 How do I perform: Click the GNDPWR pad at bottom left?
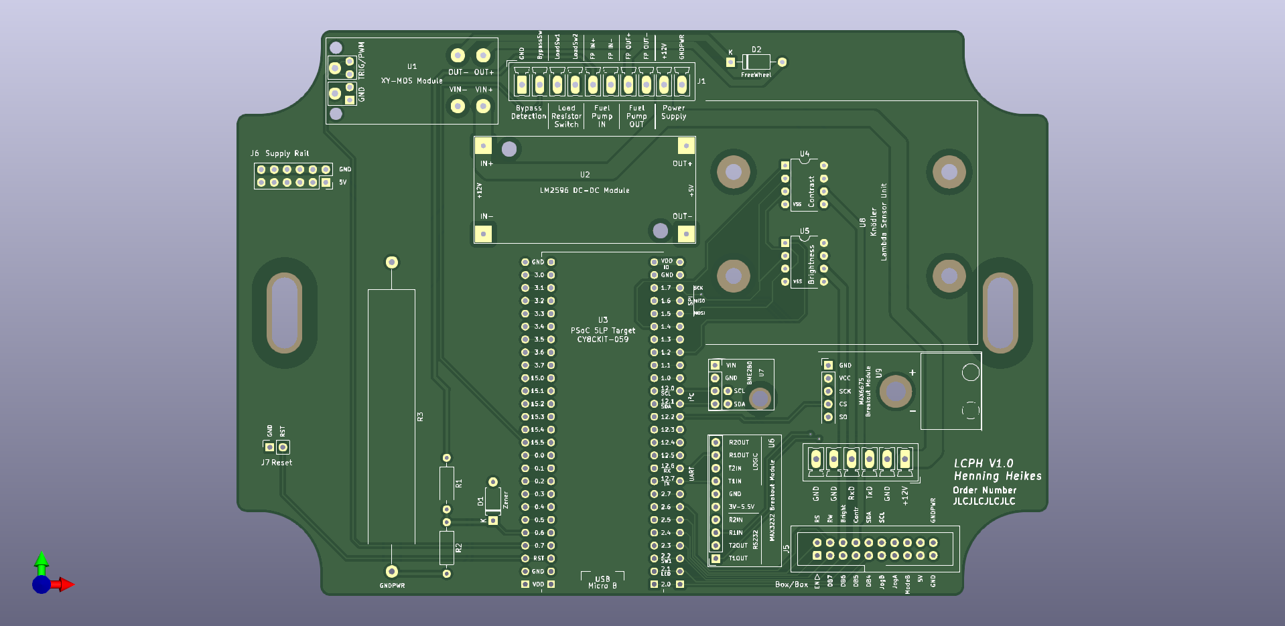[392, 572]
